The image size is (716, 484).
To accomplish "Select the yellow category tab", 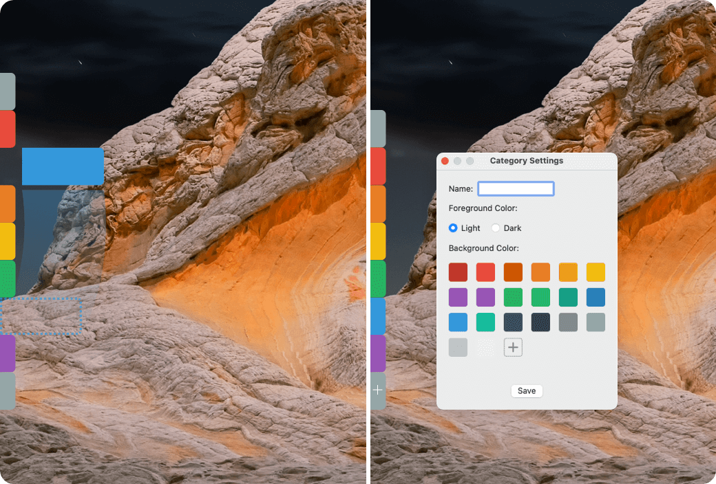I will coord(7,241).
